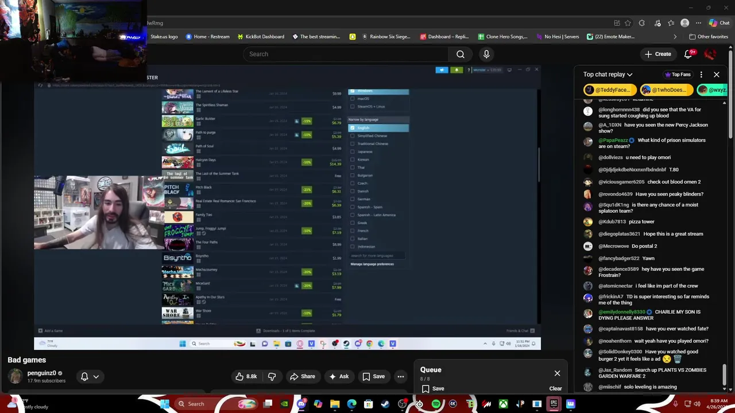Check Indonesian language checkbox
735x413 pixels.
pyautogui.click(x=352, y=247)
